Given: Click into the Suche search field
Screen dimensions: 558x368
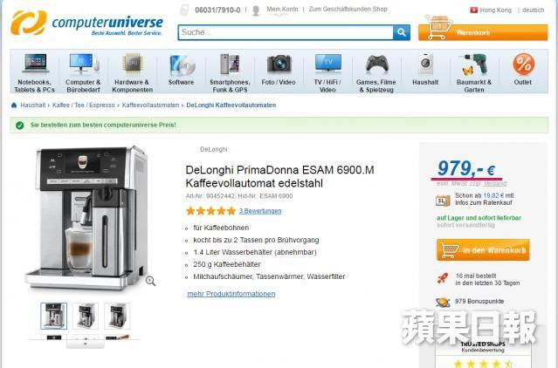Looking at the screenshot, I should click(286, 32).
